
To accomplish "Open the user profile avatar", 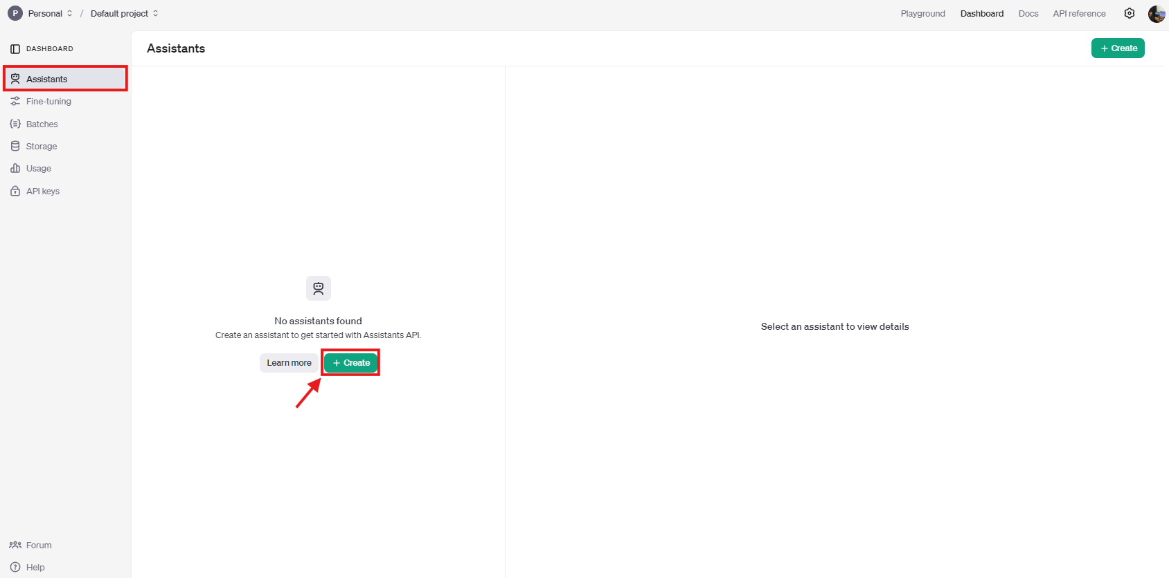I will (1156, 14).
